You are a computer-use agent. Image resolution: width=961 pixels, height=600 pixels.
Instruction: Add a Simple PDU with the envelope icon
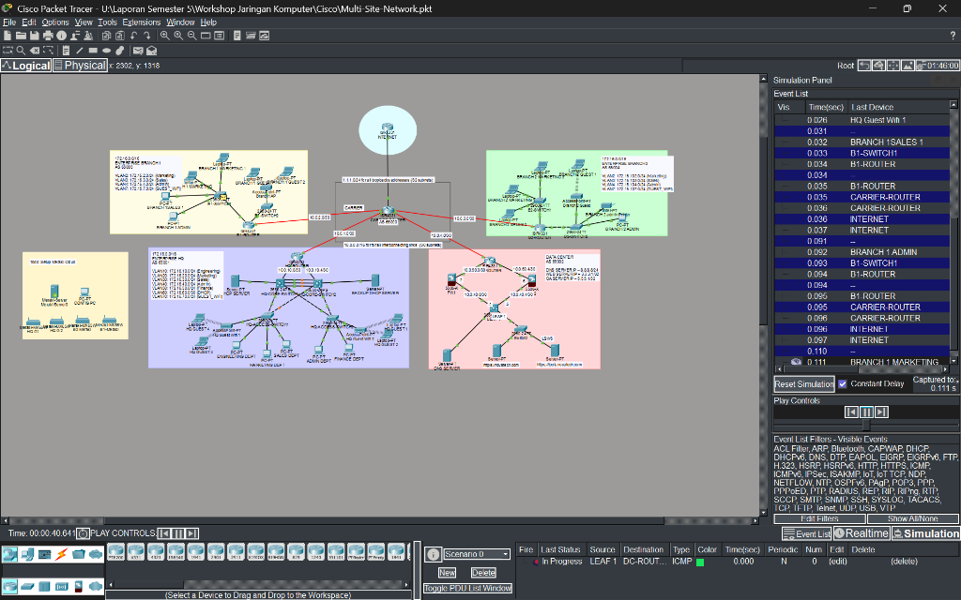point(138,51)
